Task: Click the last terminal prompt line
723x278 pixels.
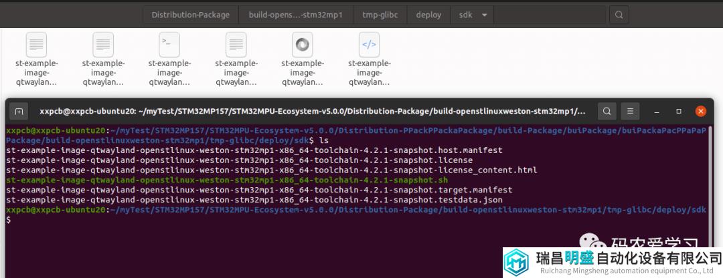Action: tap(356, 211)
